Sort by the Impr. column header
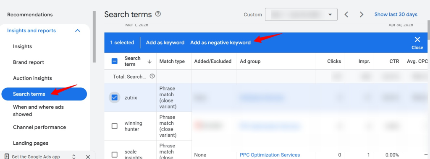Image resolution: width=430 pixels, height=159 pixels. tap(364, 62)
